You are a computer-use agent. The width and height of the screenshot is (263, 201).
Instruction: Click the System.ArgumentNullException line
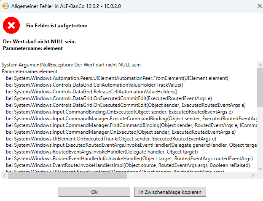[72, 65]
